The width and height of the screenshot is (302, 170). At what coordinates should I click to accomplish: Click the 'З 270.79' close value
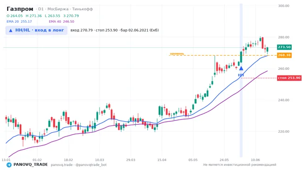click(71, 16)
